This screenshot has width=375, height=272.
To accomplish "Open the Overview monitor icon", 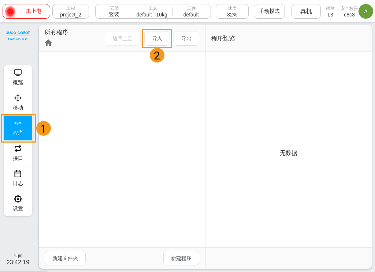I will click(18, 72).
